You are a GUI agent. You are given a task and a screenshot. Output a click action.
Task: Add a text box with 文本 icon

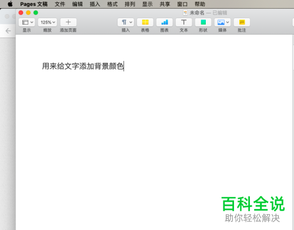click(184, 22)
